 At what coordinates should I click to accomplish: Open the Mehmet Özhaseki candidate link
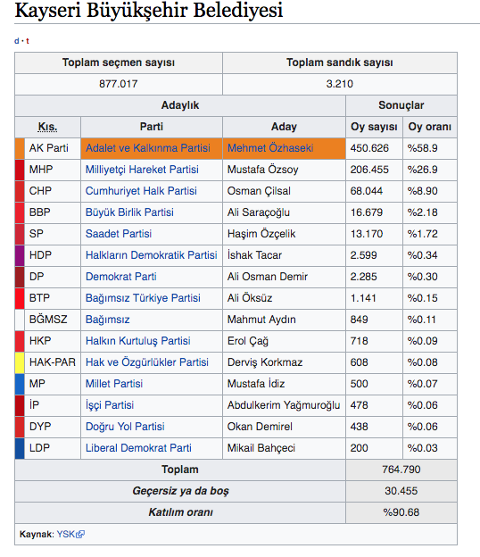point(270,148)
